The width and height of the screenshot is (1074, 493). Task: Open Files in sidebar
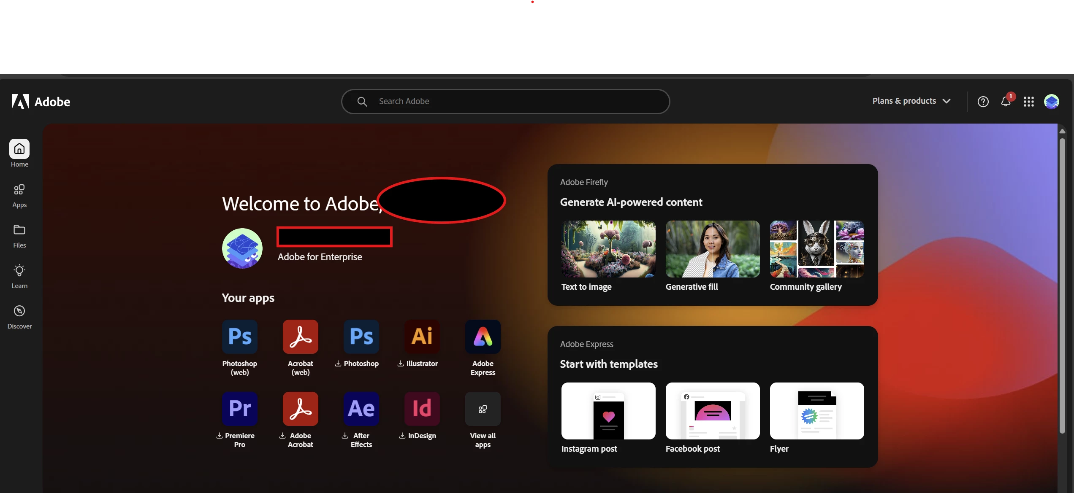tap(19, 236)
